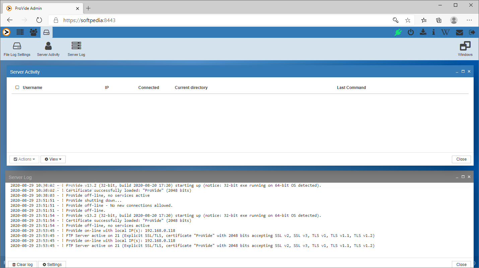Open the info icon in the app bar
Image resolution: width=479 pixels, height=268 pixels.
(434, 32)
